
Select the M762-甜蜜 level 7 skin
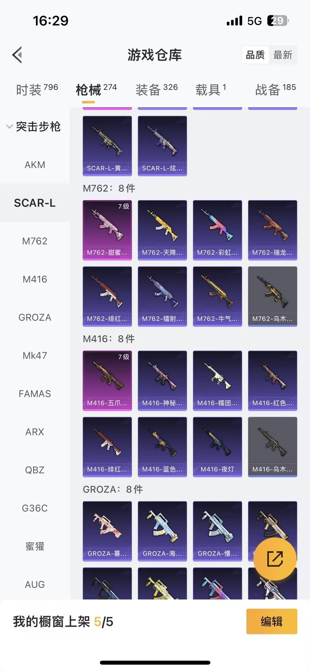point(107,230)
